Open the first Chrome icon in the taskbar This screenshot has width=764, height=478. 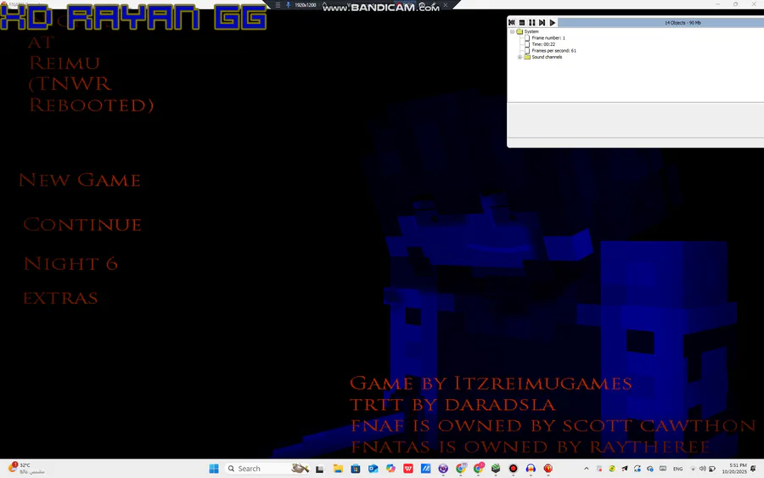[461, 469]
